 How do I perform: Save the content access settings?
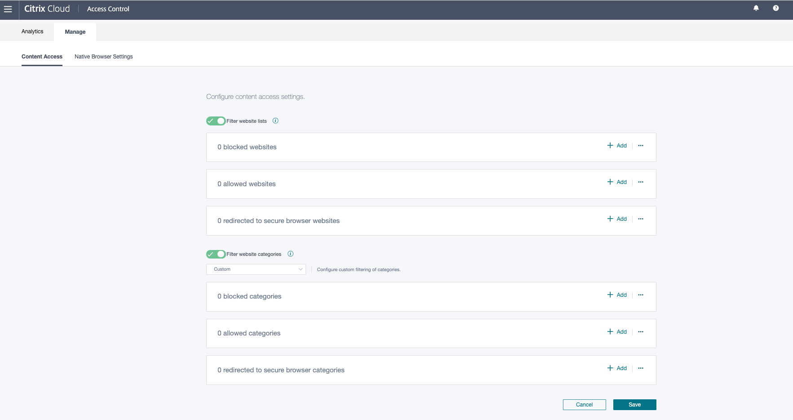click(635, 405)
